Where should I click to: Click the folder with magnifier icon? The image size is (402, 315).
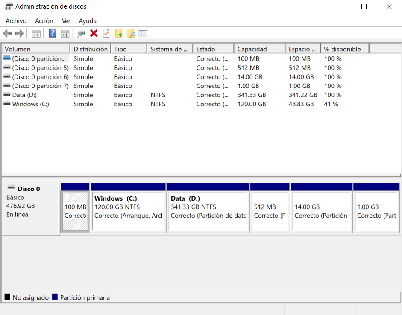131,33
